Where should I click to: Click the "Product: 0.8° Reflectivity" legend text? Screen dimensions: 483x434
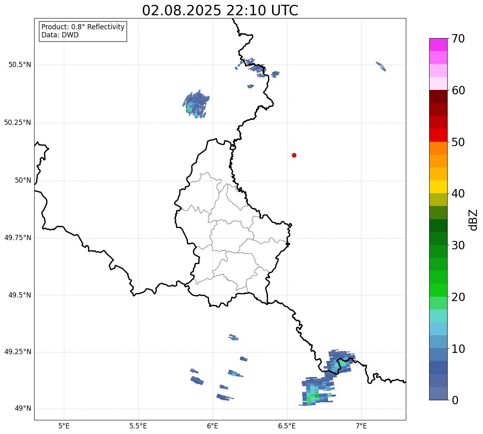click(x=83, y=27)
